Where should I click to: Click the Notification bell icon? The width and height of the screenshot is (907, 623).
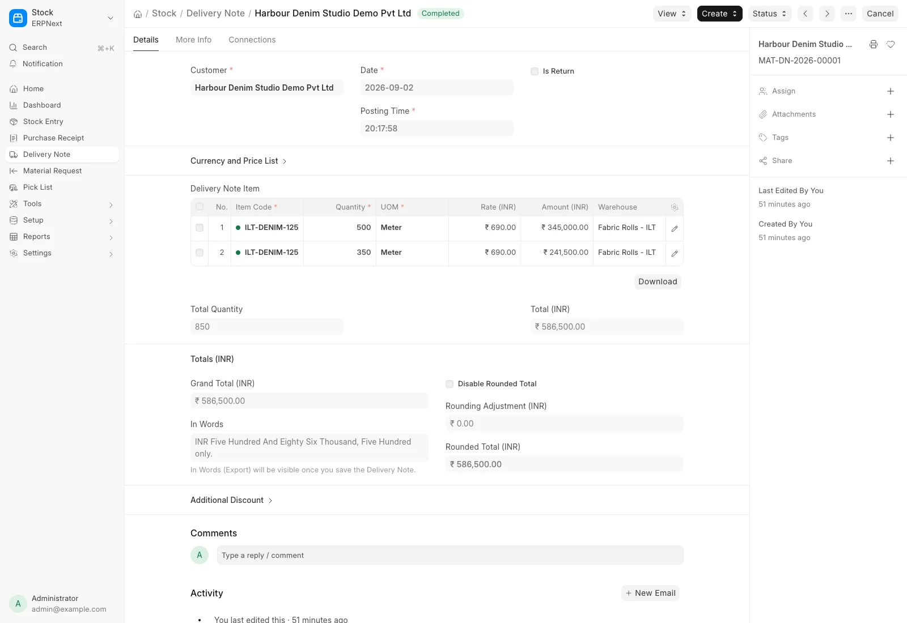pyautogui.click(x=13, y=64)
